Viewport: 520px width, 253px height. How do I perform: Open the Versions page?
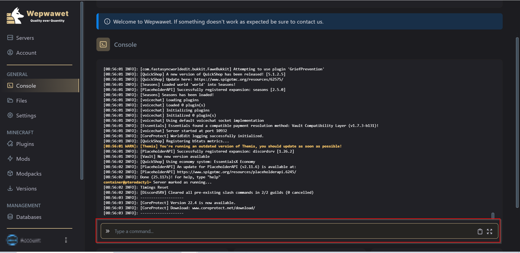26,189
